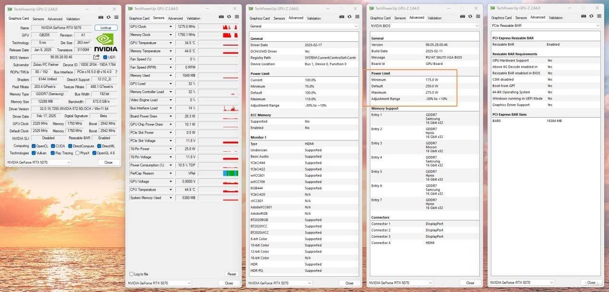Image resolution: width=609 pixels, height=292 pixels.
Task: Click the Lookup button
Action: tap(106, 28)
